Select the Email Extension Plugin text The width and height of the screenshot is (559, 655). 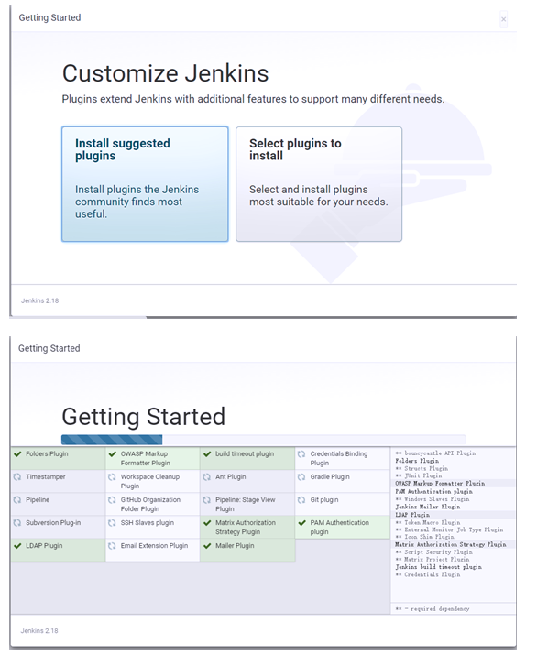pyautogui.click(x=154, y=546)
